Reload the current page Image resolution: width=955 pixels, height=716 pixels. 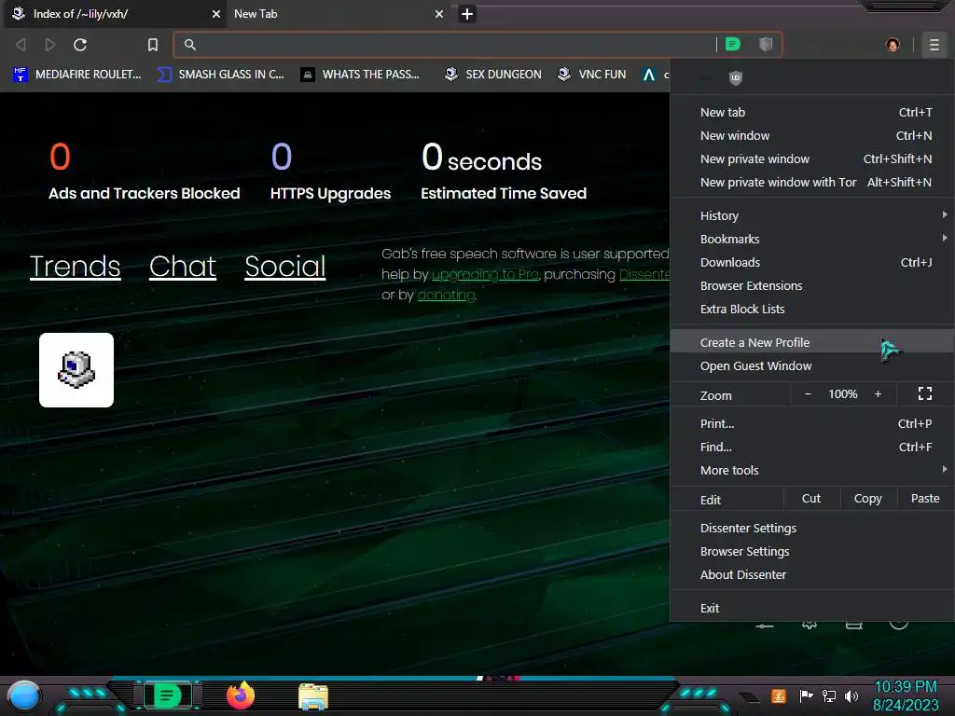coord(80,45)
